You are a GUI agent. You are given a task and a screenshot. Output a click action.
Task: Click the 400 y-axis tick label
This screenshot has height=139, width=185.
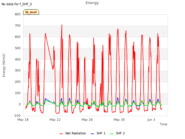click(18, 59)
